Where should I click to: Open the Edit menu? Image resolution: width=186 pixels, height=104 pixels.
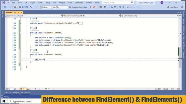coord(14,3)
